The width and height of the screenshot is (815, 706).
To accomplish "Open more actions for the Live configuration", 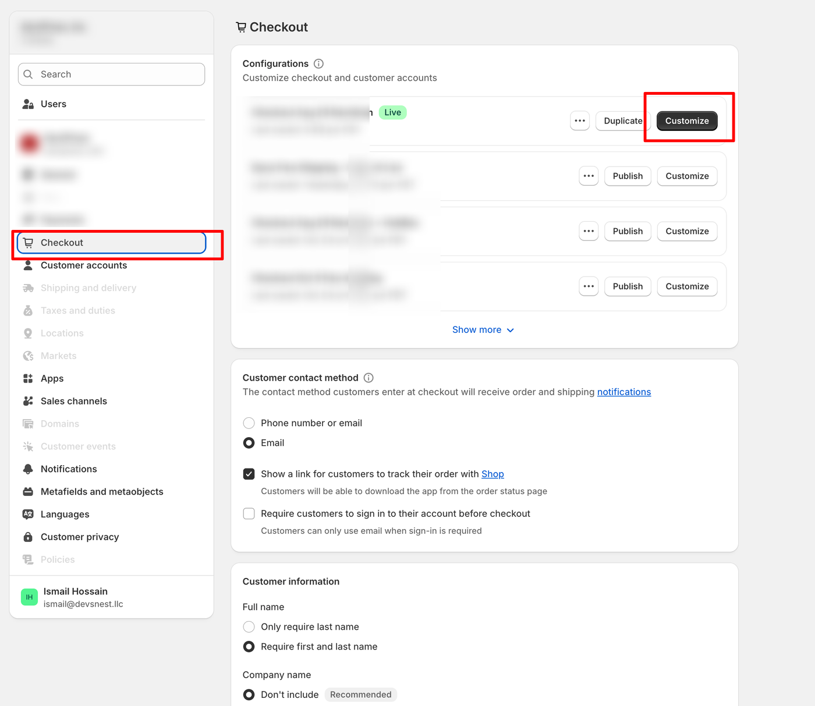I will point(580,121).
